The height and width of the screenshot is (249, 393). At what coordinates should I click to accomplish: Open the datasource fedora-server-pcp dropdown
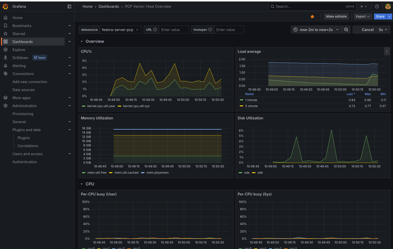coord(120,30)
